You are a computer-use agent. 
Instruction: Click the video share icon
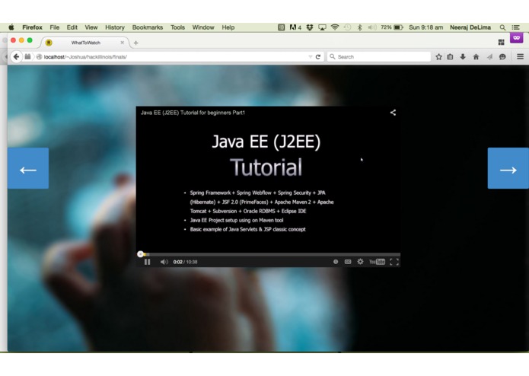click(393, 113)
